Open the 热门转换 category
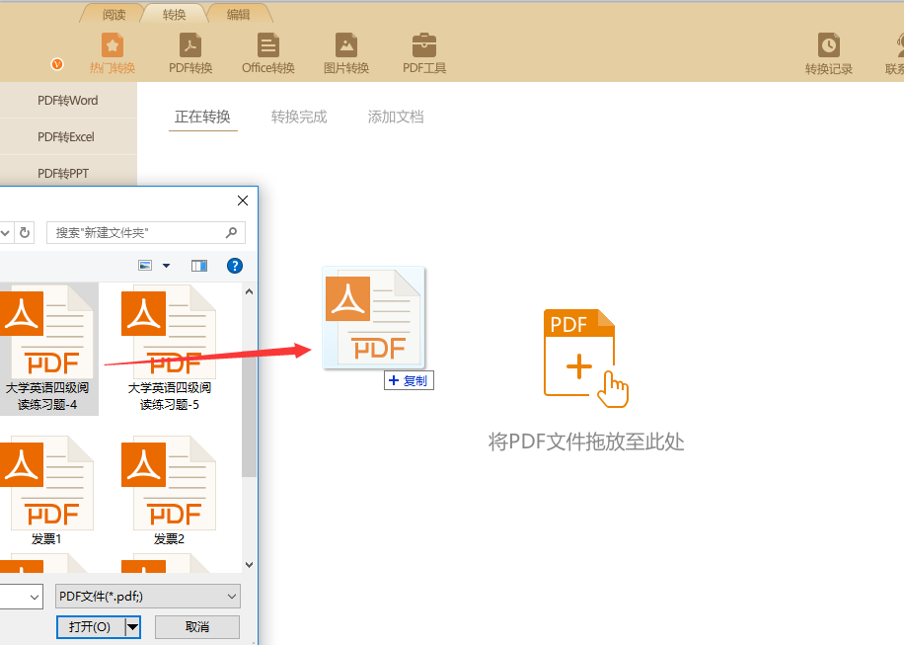The width and height of the screenshot is (904, 645). pos(113,53)
